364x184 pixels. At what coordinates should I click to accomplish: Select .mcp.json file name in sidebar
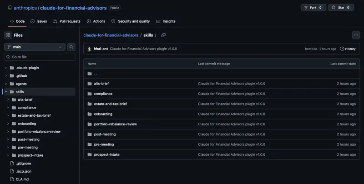pos(24,171)
